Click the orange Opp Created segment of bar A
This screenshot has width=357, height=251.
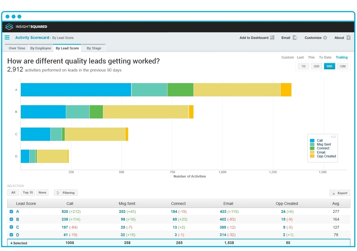(x=286, y=90)
